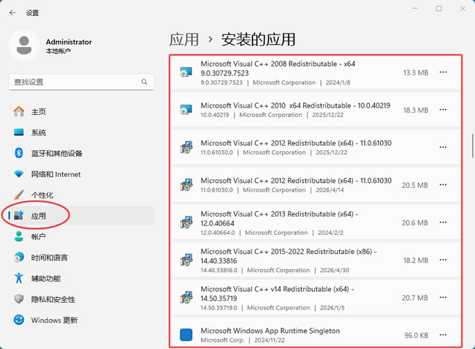Image resolution: width=475 pixels, height=349 pixels.
Task: Open 隐私和安全性 settings
Action: [x=81, y=299]
